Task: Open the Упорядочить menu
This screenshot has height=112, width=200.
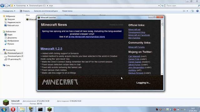Action: [x=9, y=11]
